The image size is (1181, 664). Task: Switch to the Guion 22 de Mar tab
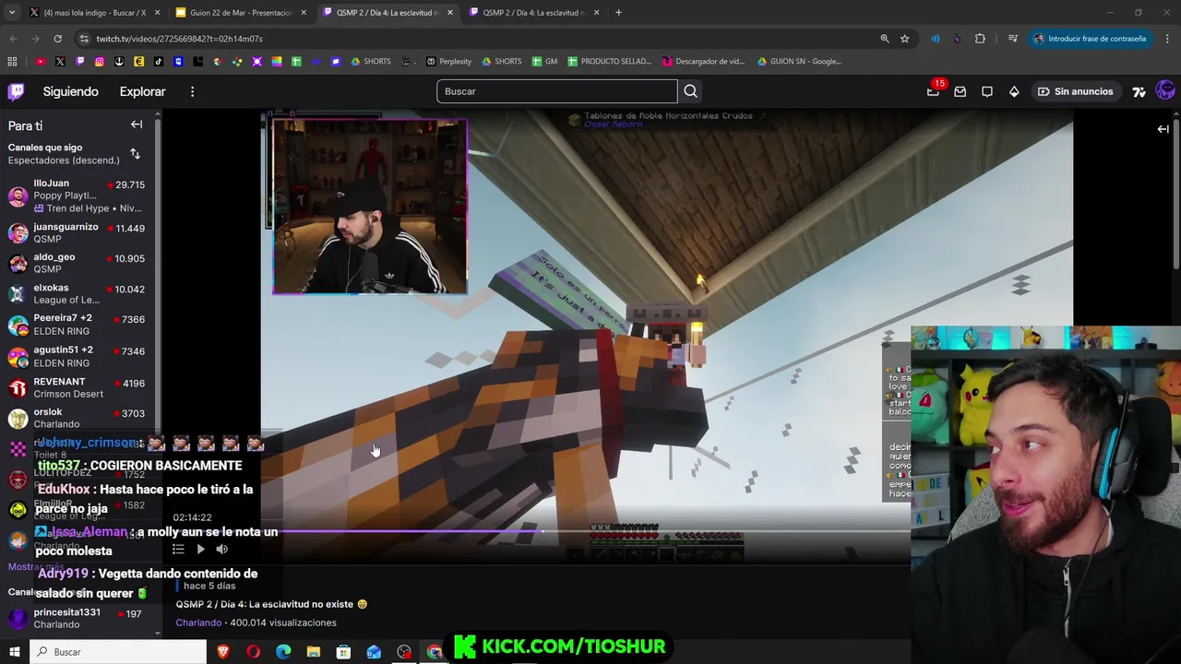[240, 13]
